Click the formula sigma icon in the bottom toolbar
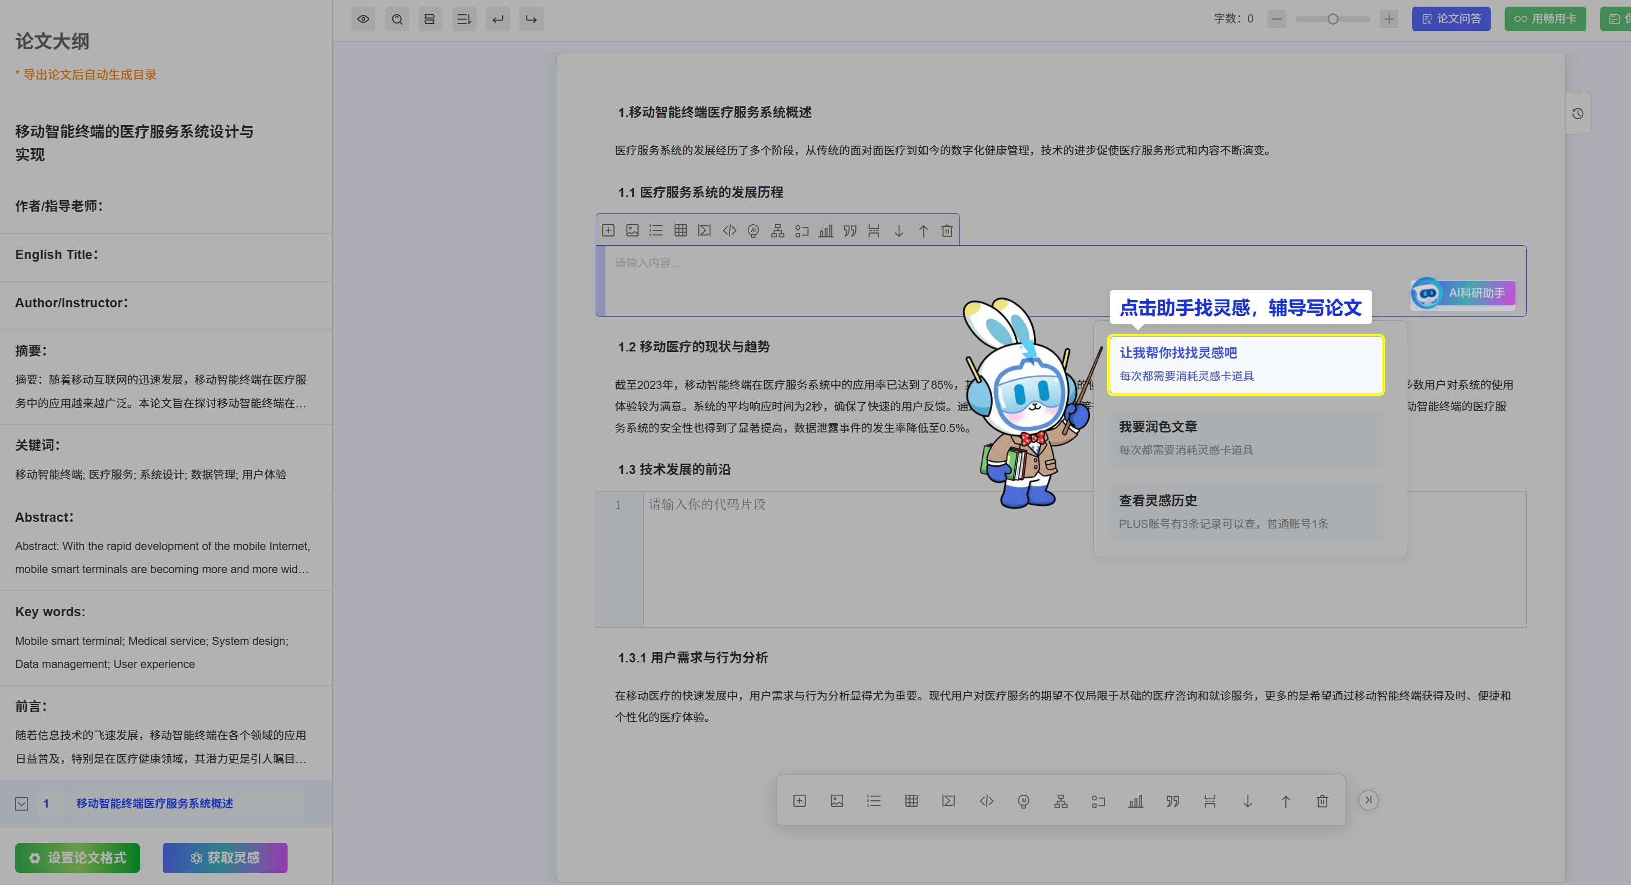This screenshot has width=1631, height=885. (948, 801)
